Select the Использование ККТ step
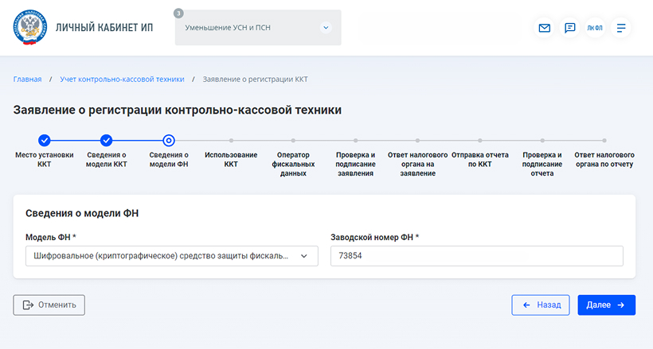653x349 pixels. tap(231, 159)
